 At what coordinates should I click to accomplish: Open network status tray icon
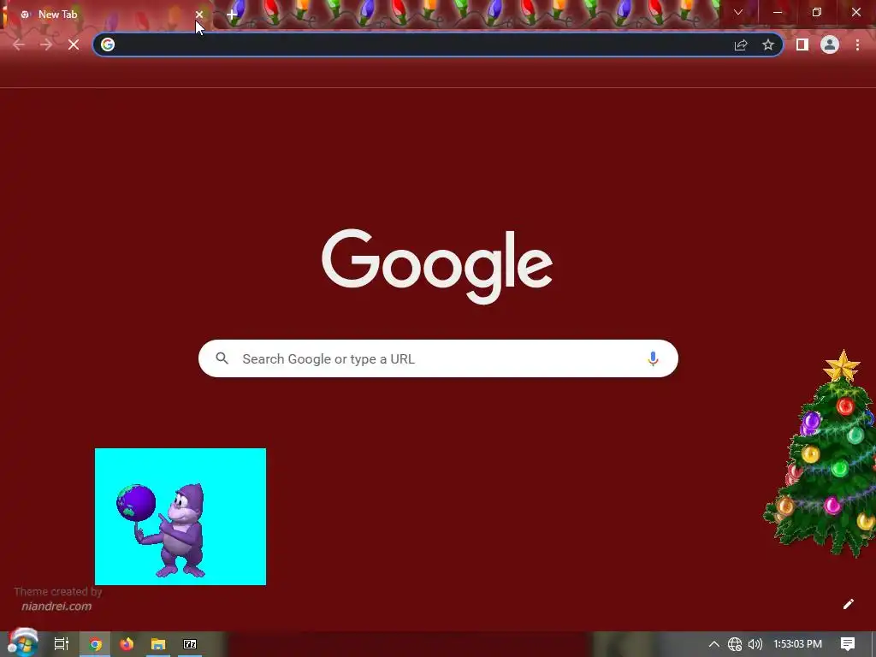coord(735,644)
